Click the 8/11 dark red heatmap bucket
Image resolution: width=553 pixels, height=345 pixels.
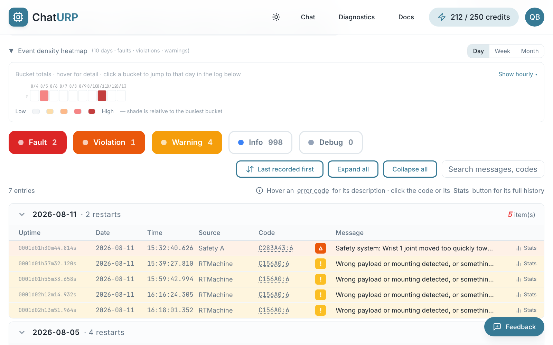click(102, 96)
